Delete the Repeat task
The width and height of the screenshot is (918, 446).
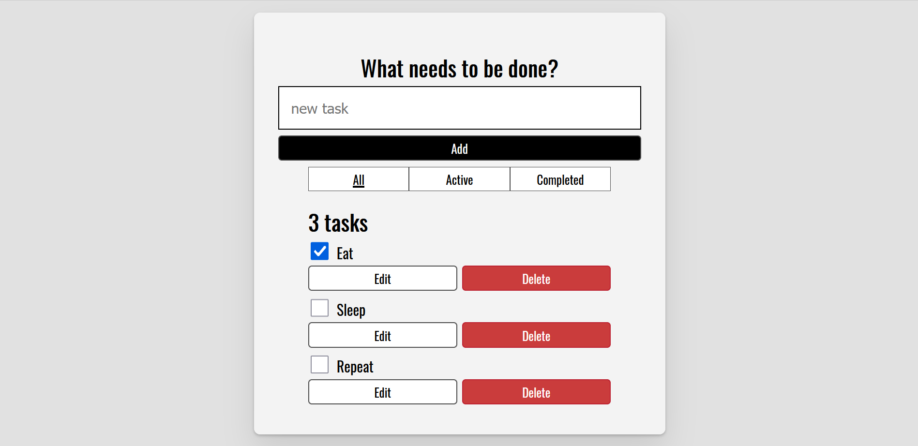tap(536, 392)
